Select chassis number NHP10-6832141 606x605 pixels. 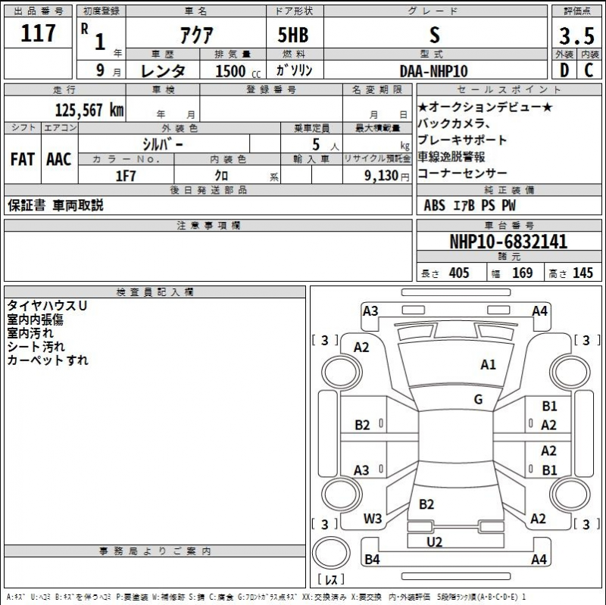coord(508,242)
